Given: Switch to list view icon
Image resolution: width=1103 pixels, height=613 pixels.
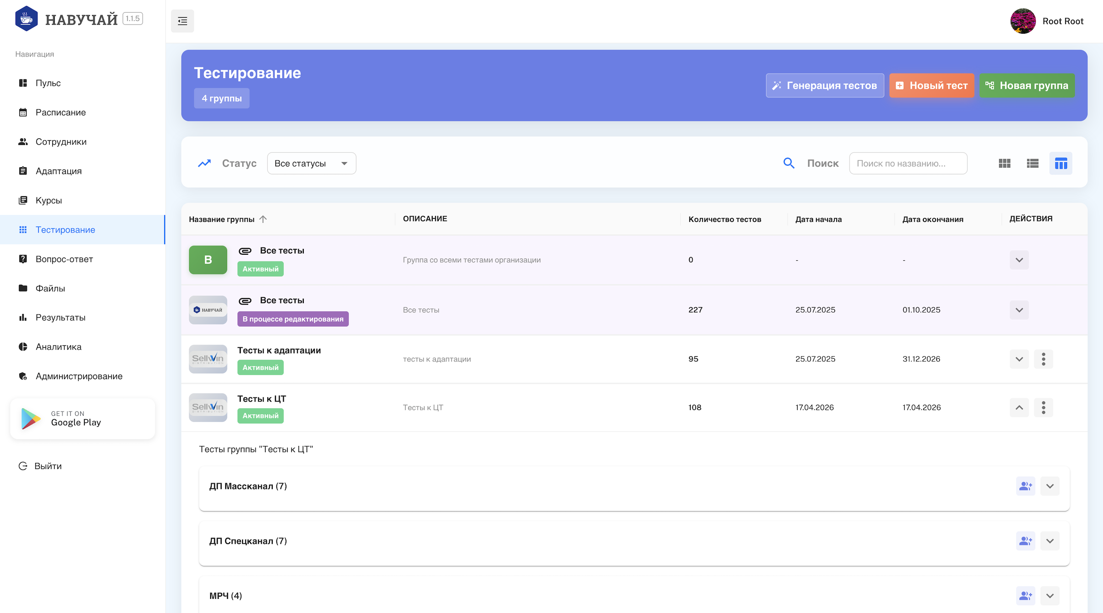Looking at the screenshot, I should pyautogui.click(x=1033, y=163).
